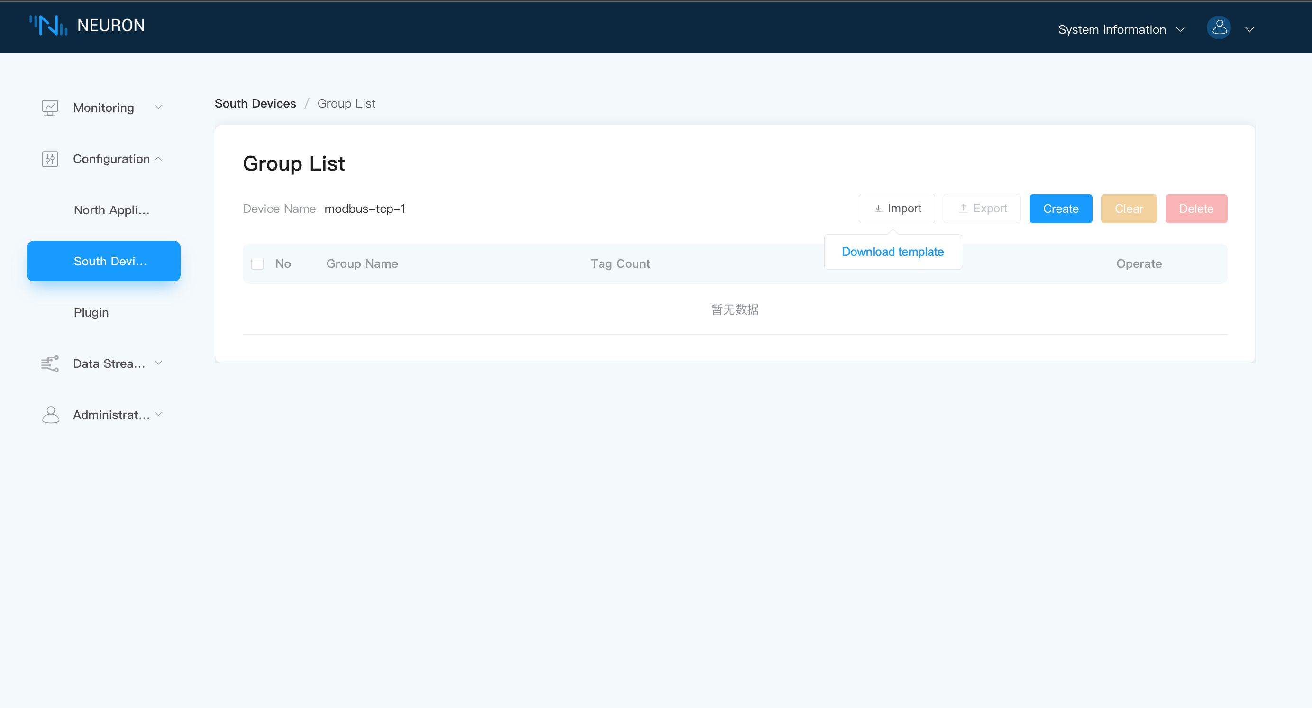The height and width of the screenshot is (708, 1312).
Task: Click the Import button label
Action: point(904,209)
